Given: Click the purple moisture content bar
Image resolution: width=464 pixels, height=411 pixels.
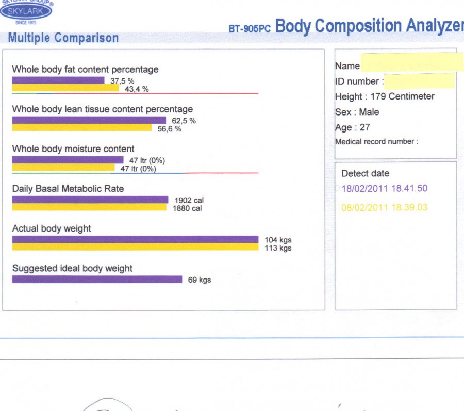Looking at the screenshot, I should [x=68, y=160].
